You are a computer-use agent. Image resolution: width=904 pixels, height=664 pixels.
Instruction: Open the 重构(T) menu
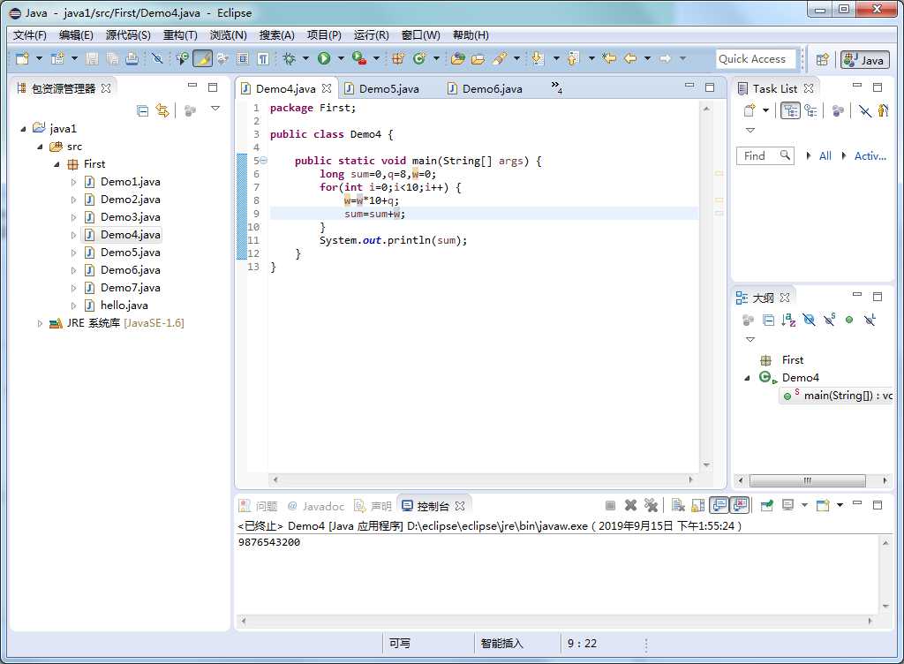[180, 35]
